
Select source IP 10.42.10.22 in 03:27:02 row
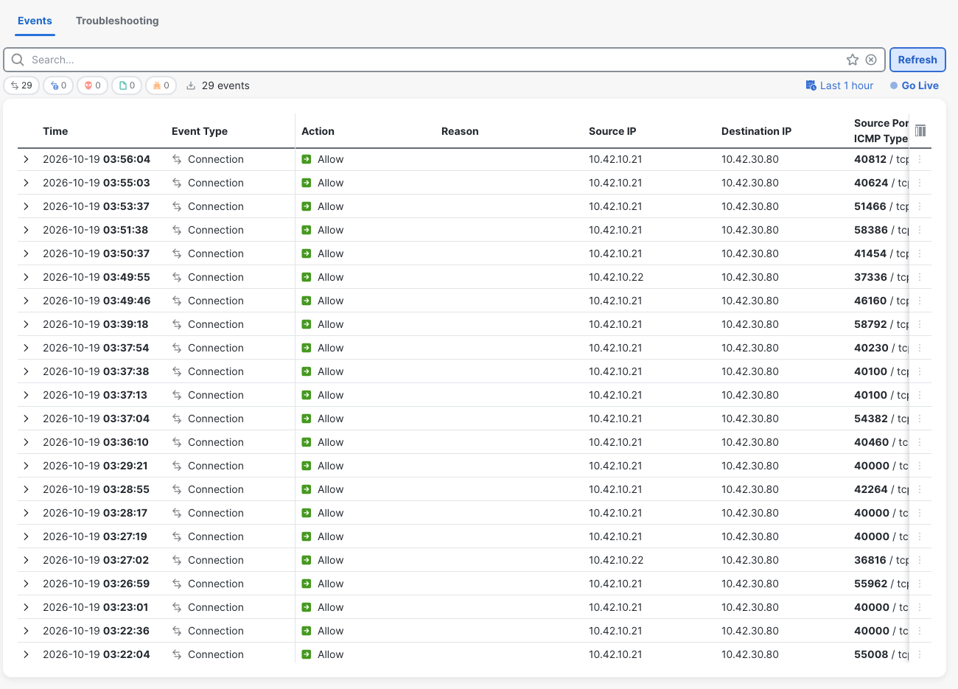[x=616, y=560]
